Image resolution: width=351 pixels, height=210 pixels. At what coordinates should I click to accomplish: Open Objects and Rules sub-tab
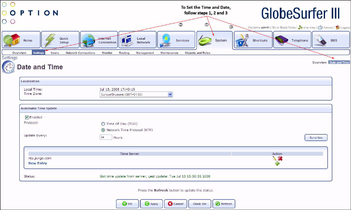pos(197,53)
